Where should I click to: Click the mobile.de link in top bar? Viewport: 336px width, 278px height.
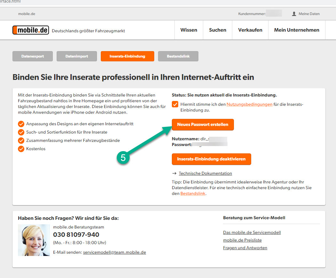click(27, 14)
